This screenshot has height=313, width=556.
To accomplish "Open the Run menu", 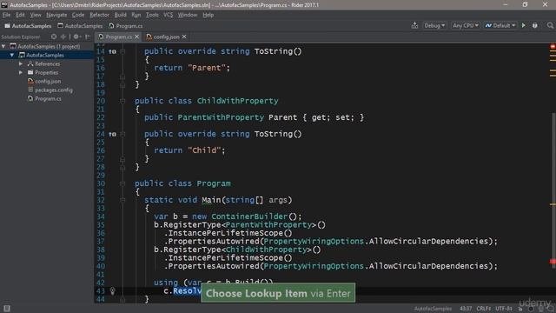I will 136,15.
